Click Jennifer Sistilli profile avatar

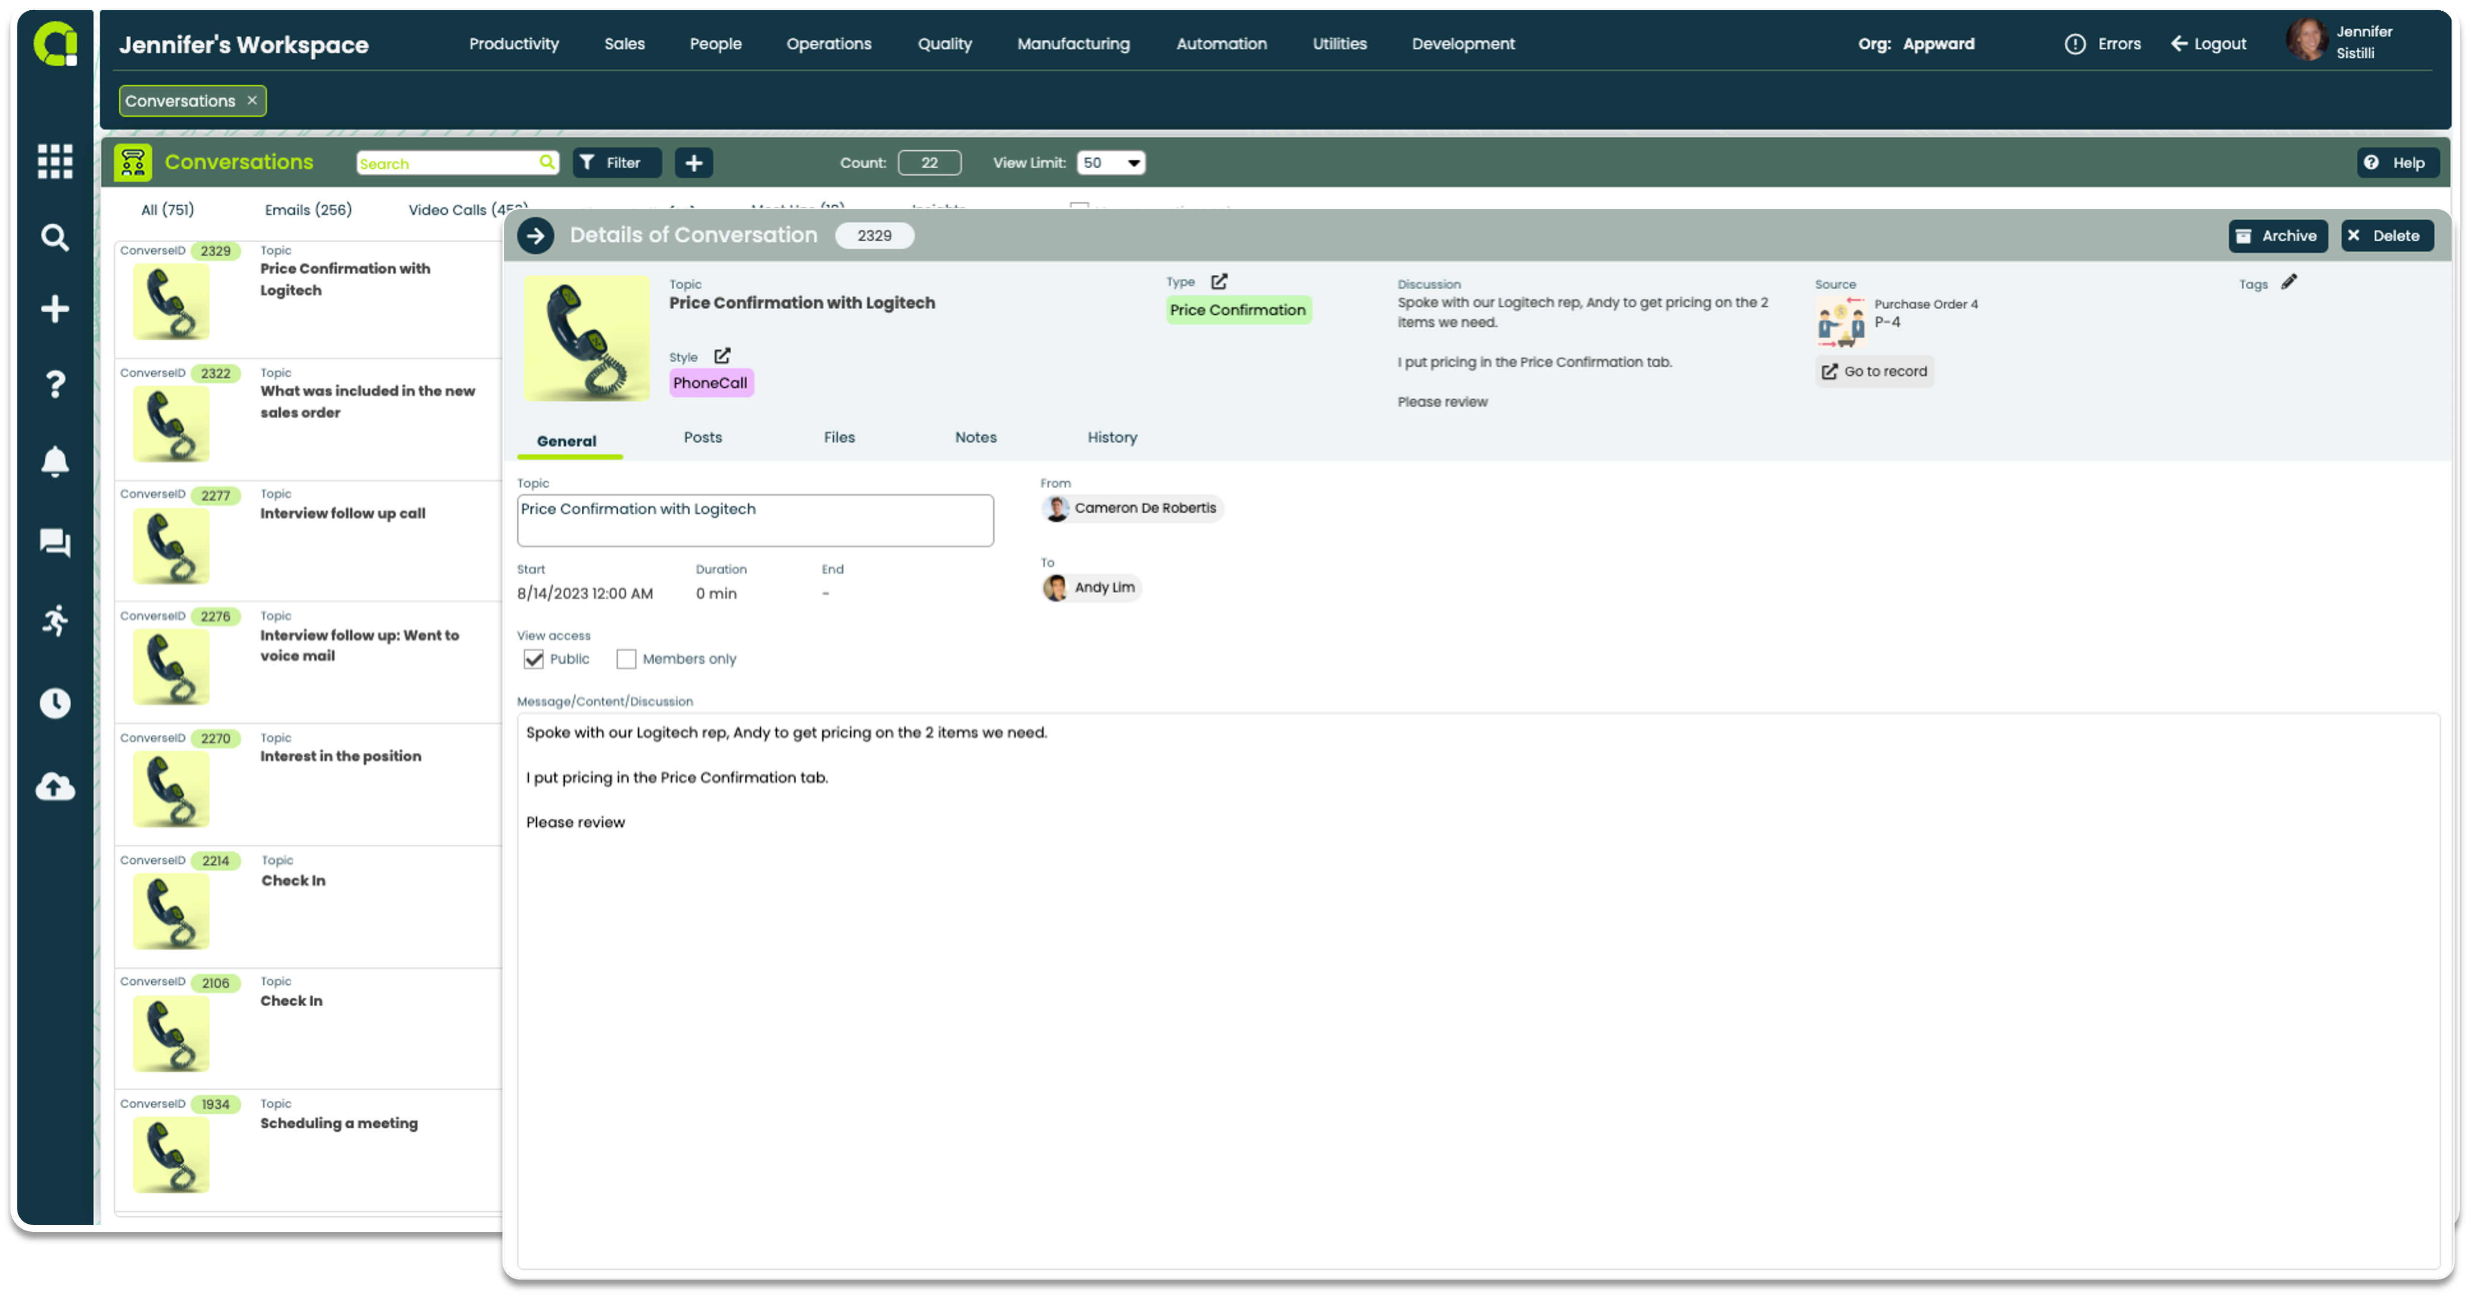[x=2306, y=41]
